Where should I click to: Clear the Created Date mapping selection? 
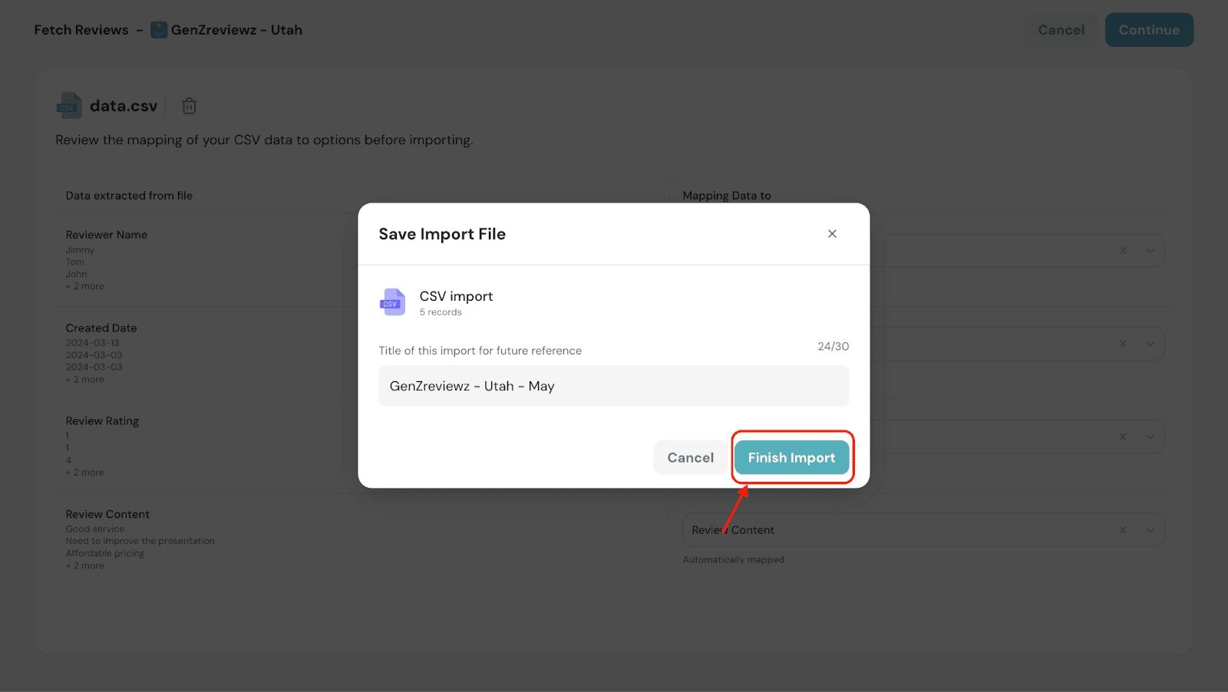pos(1123,344)
